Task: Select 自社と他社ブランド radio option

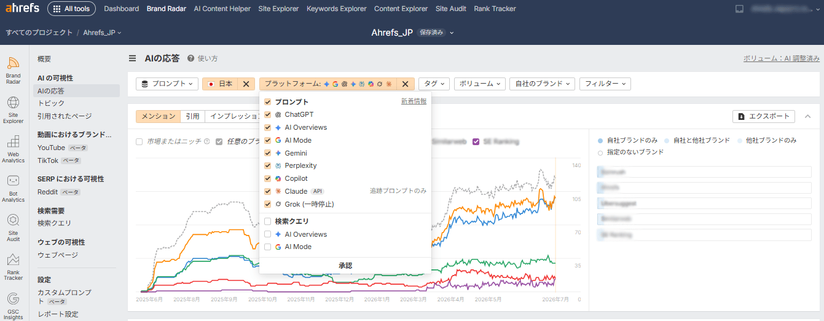Action: (667, 140)
